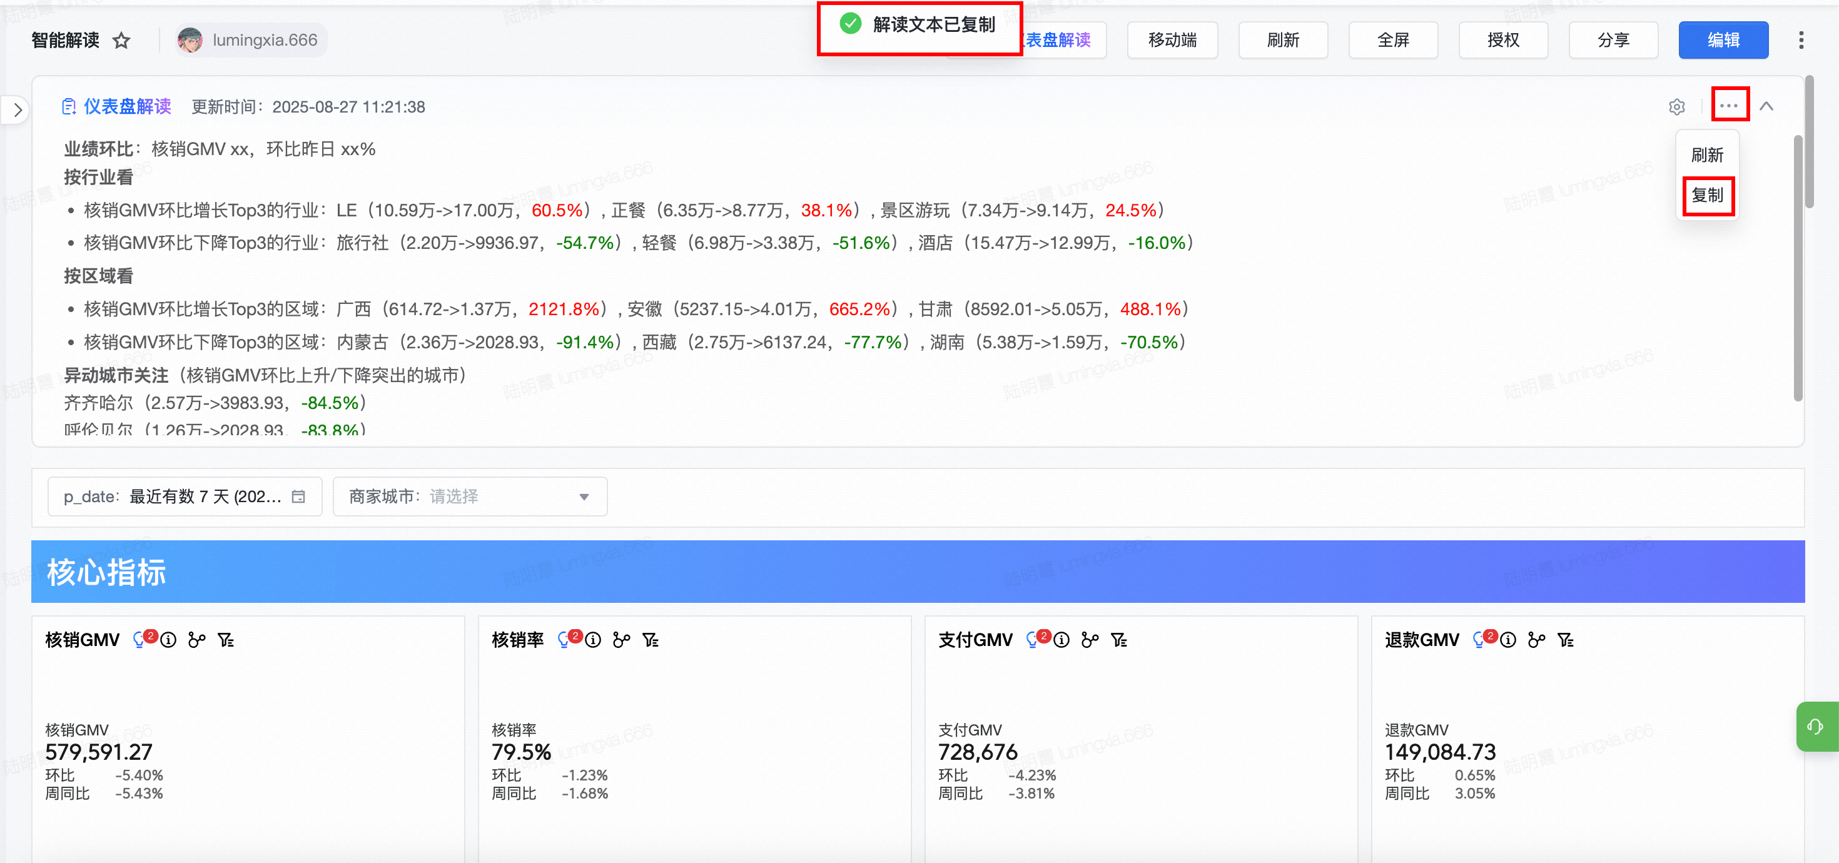Select 刷新 from the popup menu

1707,155
